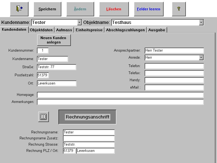Save record with Speichern button
The image size is (217, 163).
pyautogui.click(x=47, y=9)
